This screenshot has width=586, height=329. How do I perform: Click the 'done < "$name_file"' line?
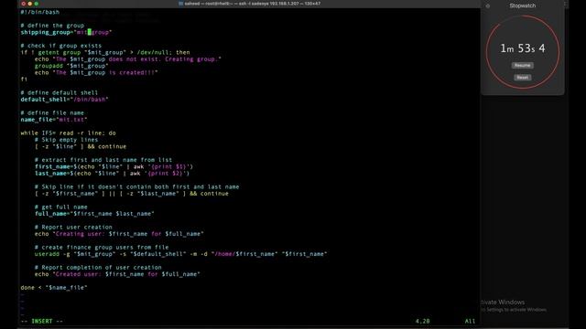[54, 287]
